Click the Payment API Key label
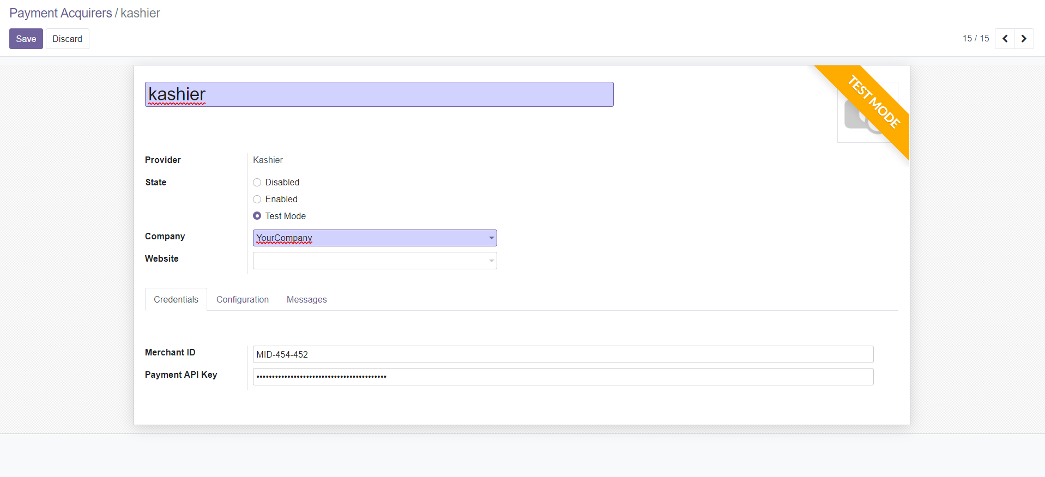Viewport: 1045px width, 477px height. coord(181,375)
